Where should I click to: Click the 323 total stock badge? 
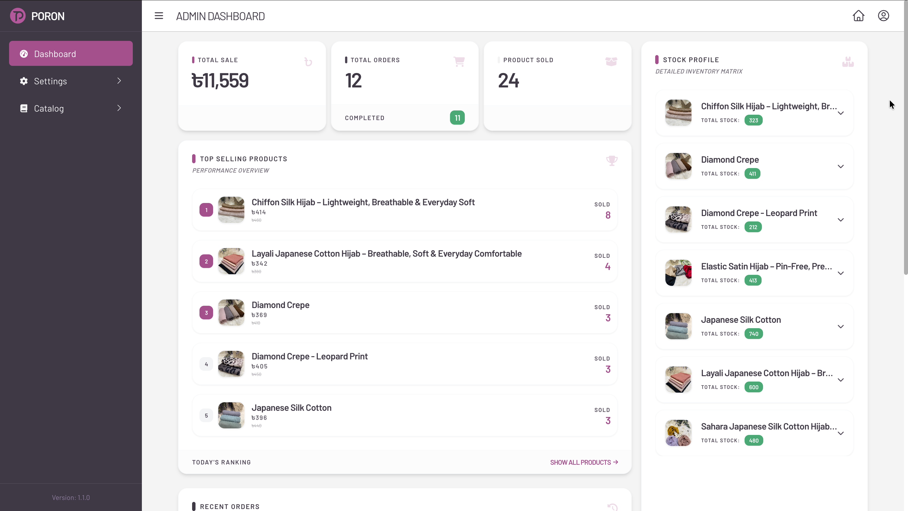[x=753, y=120]
